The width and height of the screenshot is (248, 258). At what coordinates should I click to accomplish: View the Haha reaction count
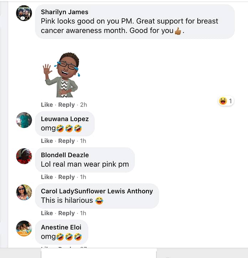point(226,101)
